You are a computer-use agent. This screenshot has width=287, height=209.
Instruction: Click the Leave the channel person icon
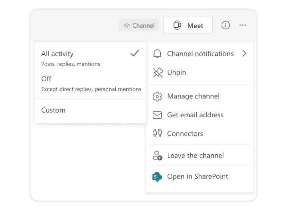(157, 156)
